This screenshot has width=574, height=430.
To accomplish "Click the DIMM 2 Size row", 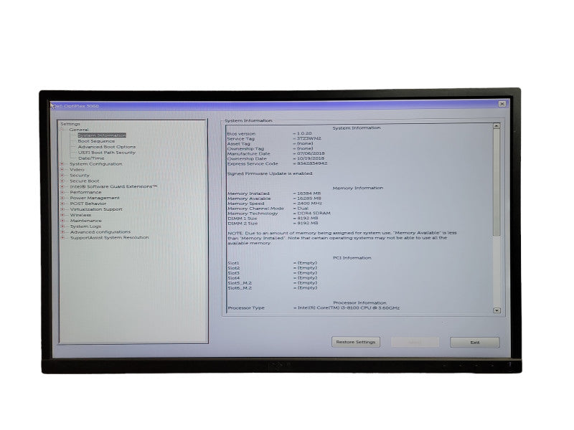I will (273, 223).
